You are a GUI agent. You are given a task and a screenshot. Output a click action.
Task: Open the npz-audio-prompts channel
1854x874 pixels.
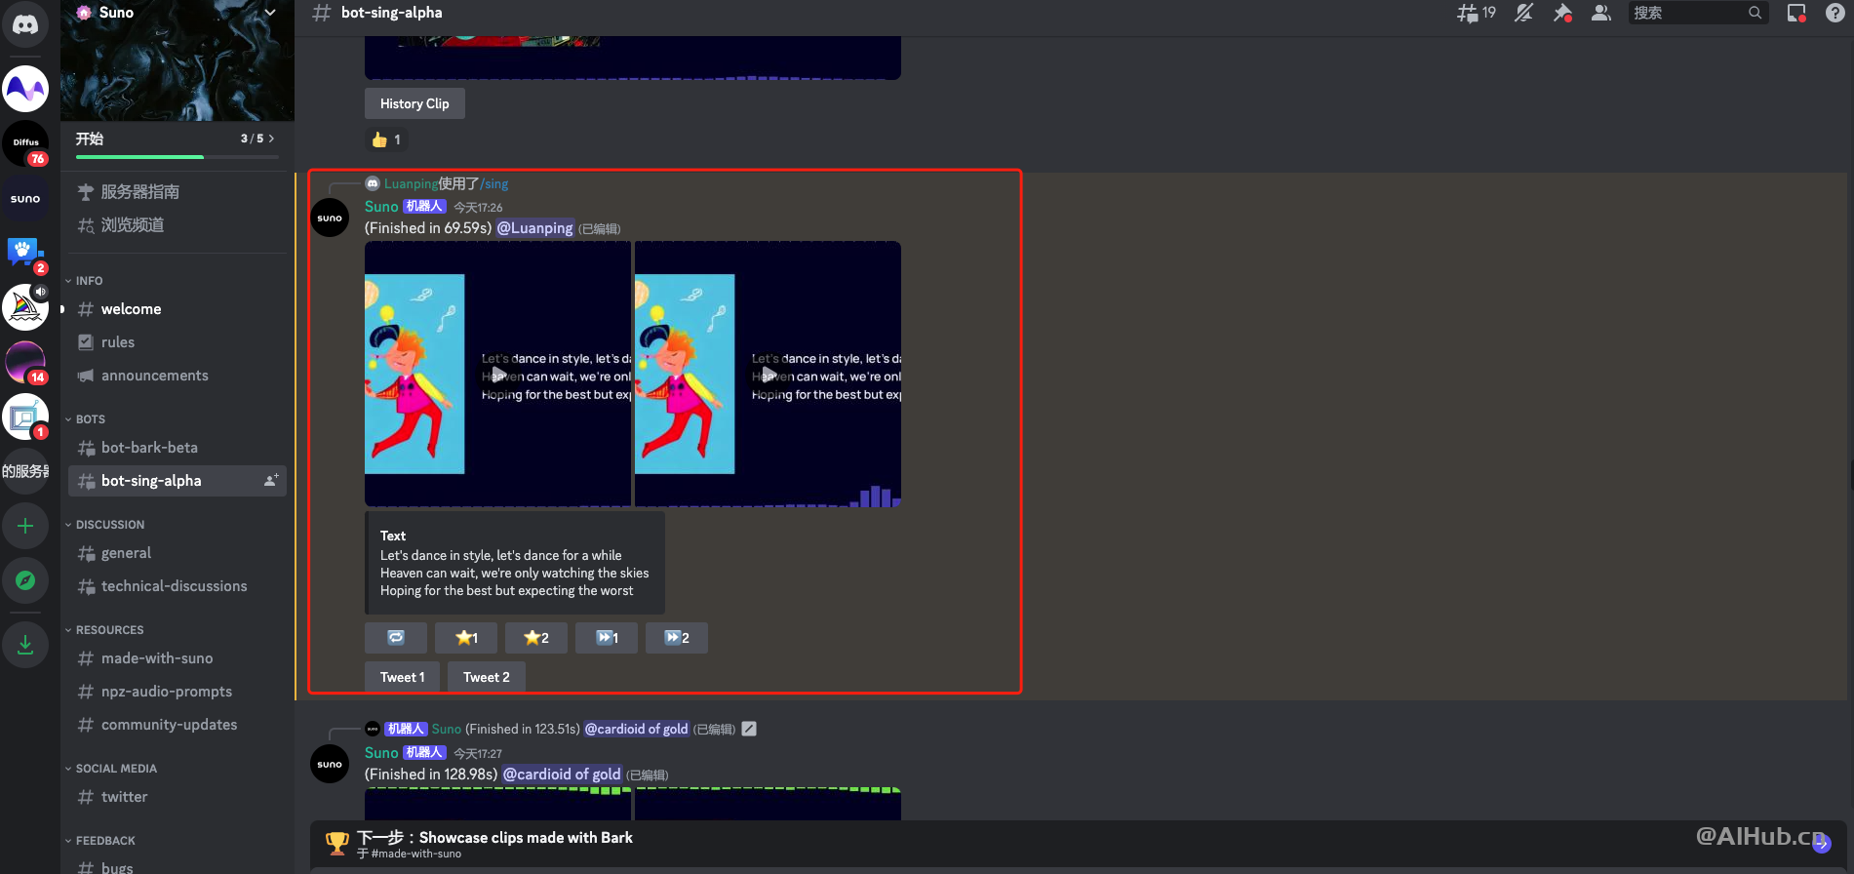(x=178, y=692)
